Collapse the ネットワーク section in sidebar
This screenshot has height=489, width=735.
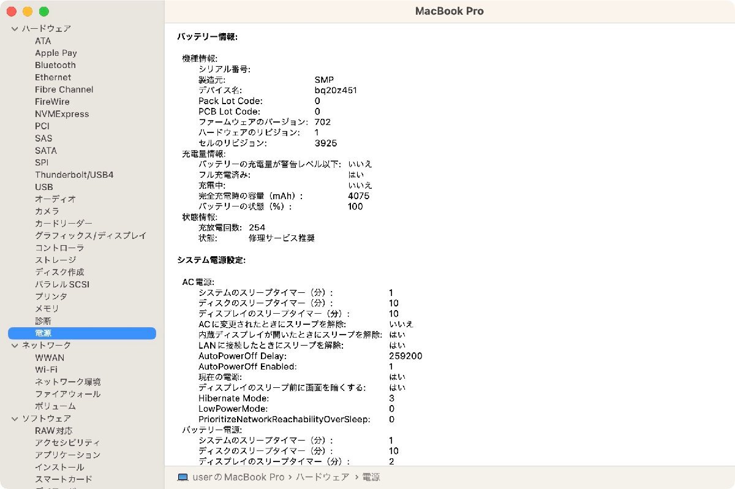coord(15,346)
